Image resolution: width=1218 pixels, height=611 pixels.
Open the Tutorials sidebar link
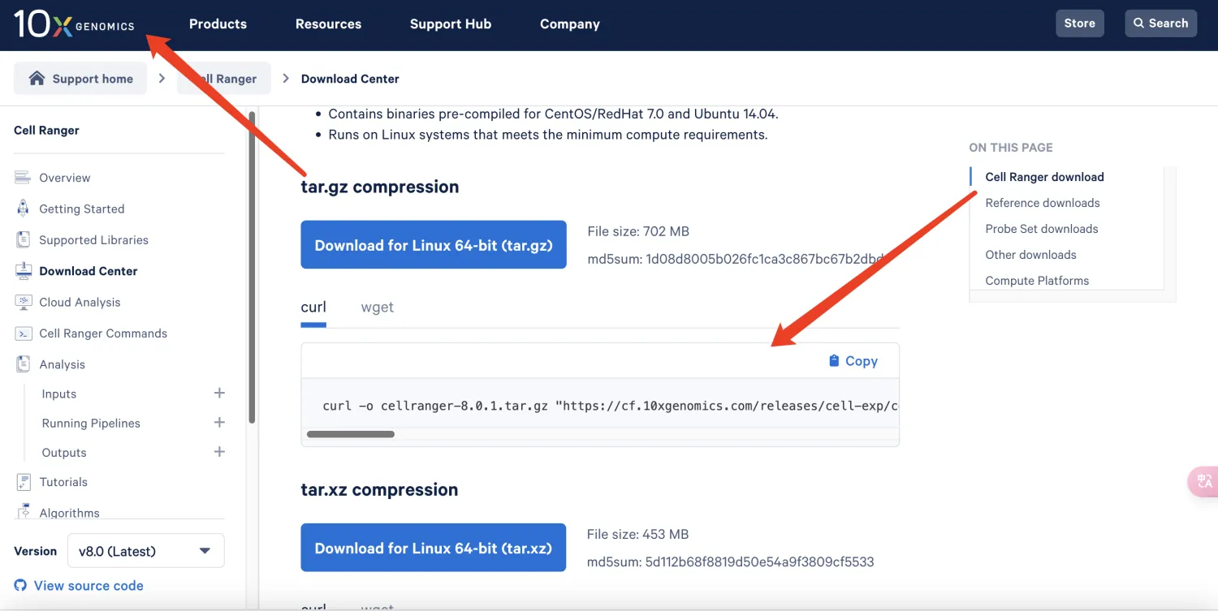(x=63, y=482)
